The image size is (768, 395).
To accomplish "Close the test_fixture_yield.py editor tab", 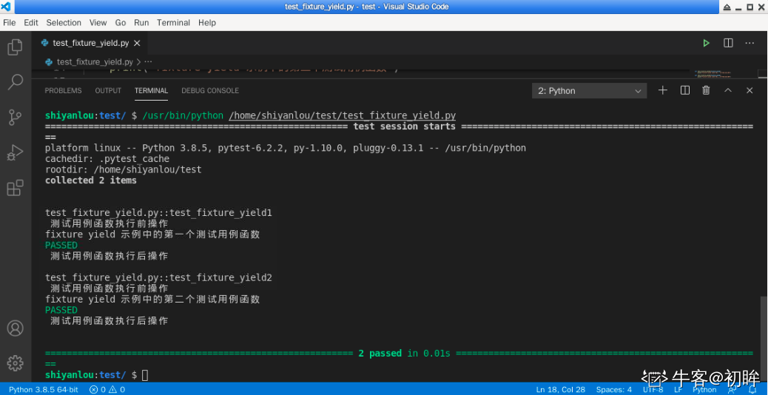I will [x=137, y=43].
